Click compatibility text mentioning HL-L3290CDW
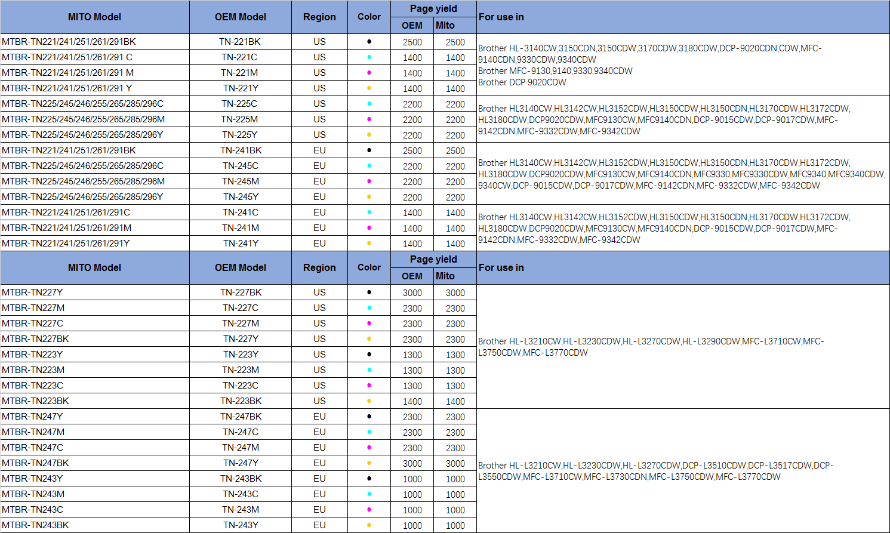 651,347
